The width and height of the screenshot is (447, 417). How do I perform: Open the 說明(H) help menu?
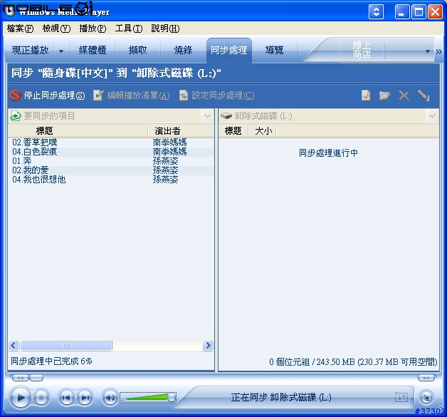165,29
